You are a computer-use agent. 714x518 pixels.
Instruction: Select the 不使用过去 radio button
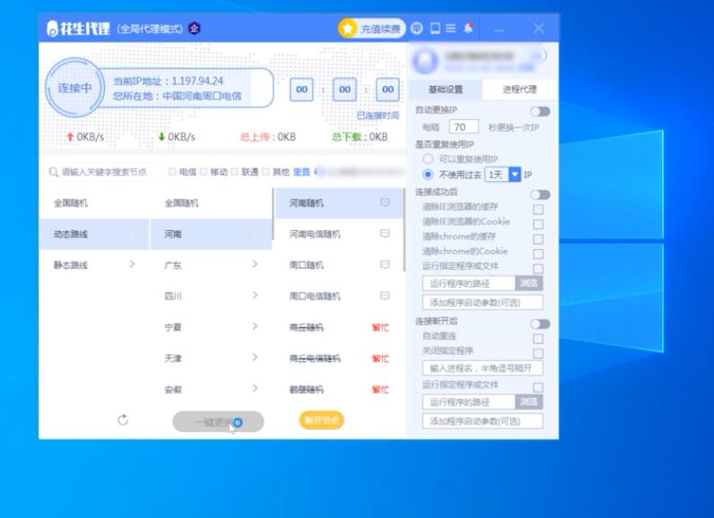coord(428,174)
